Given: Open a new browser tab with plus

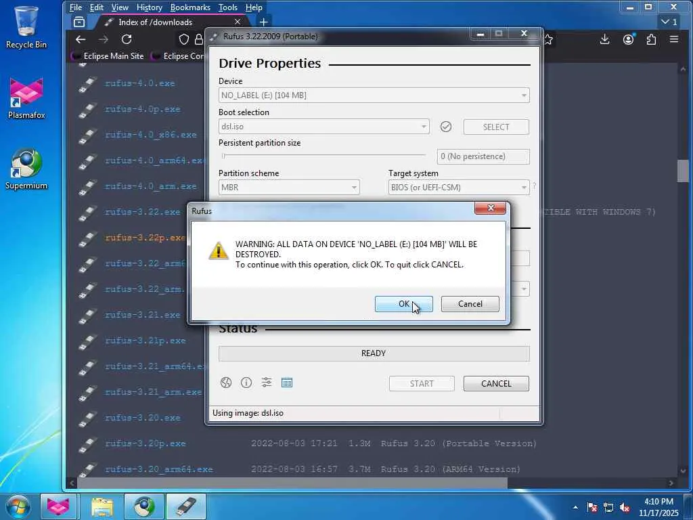Looking at the screenshot, I should coord(263,22).
